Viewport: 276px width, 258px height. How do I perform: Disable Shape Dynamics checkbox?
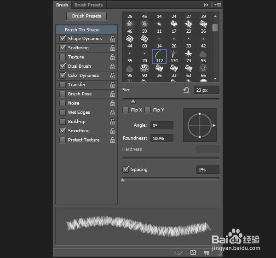coord(63,39)
